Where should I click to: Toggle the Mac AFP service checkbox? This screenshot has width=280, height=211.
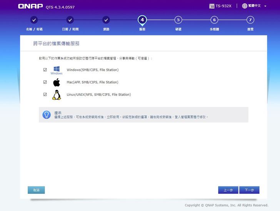coord(45,82)
